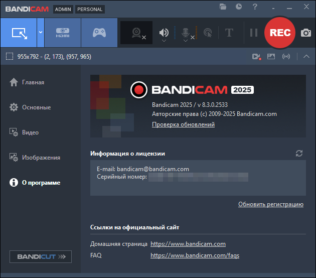Select the screen rectangle recording mode

coord(18,33)
